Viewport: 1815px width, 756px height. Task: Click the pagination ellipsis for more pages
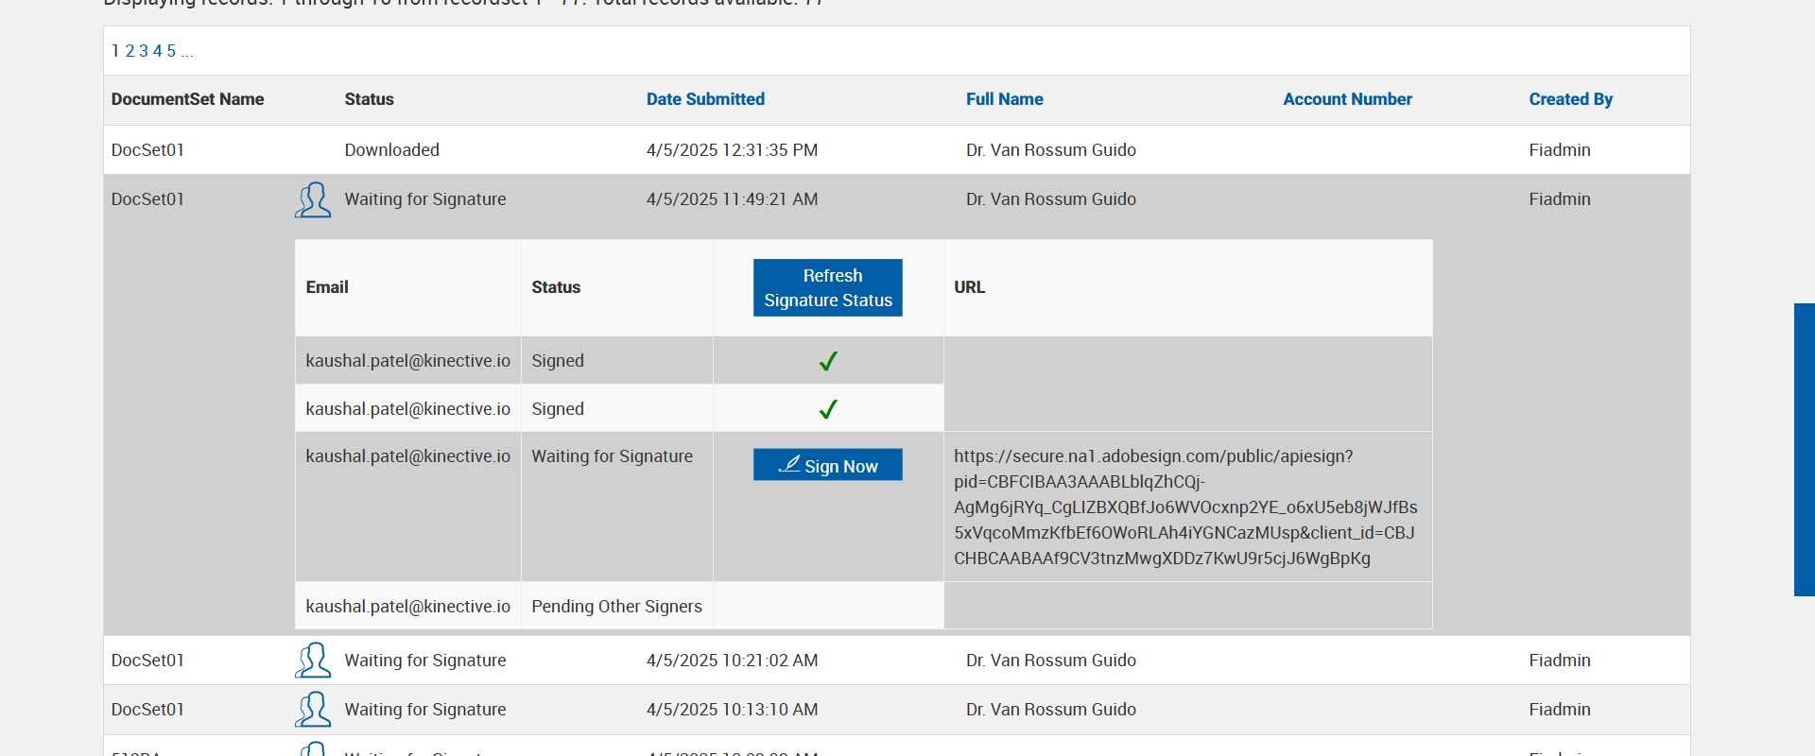(x=187, y=52)
